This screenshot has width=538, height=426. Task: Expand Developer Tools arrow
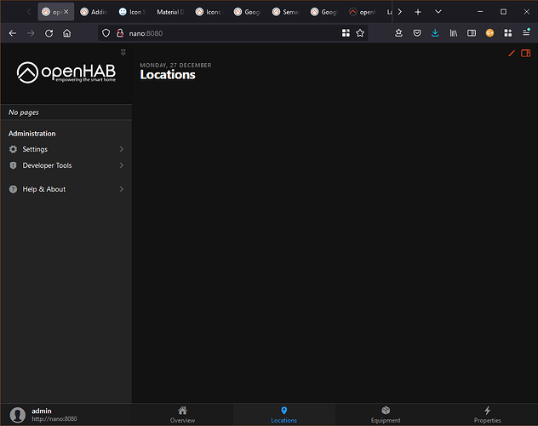click(122, 165)
